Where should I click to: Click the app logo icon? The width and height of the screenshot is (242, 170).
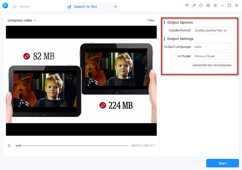[x=5, y=5]
